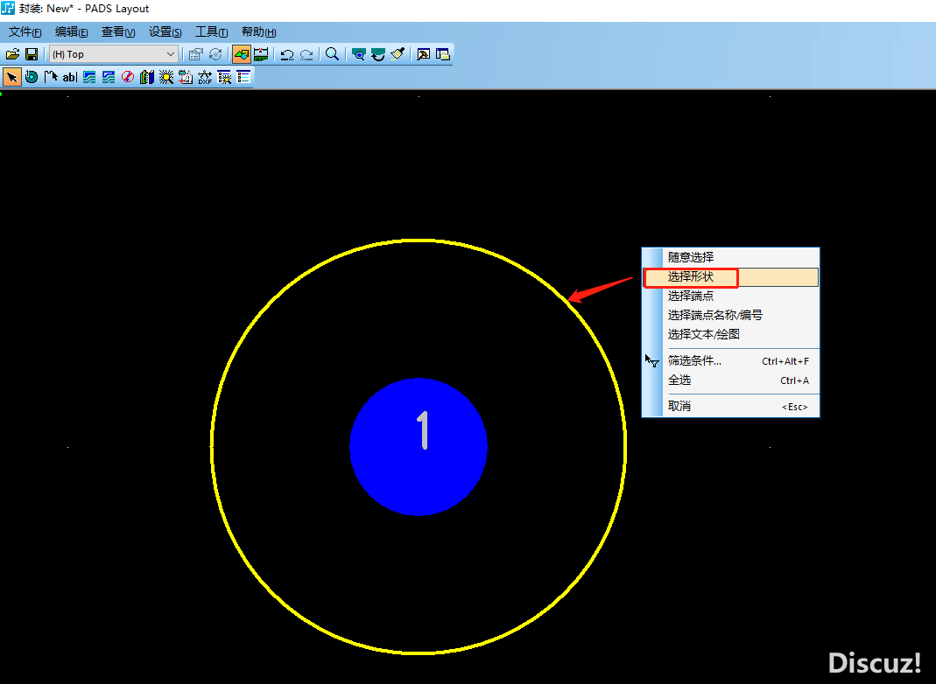936x684 pixels.
Task: Click the Board view icon
Action: click(358, 54)
